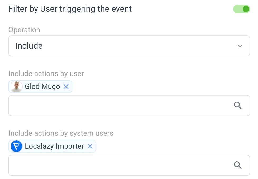The width and height of the screenshot is (258, 179).
Task: Focus the include actions by user search box
Action: [119, 106]
